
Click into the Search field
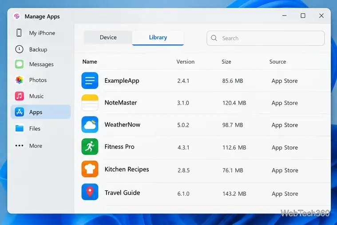(x=266, y=38)
